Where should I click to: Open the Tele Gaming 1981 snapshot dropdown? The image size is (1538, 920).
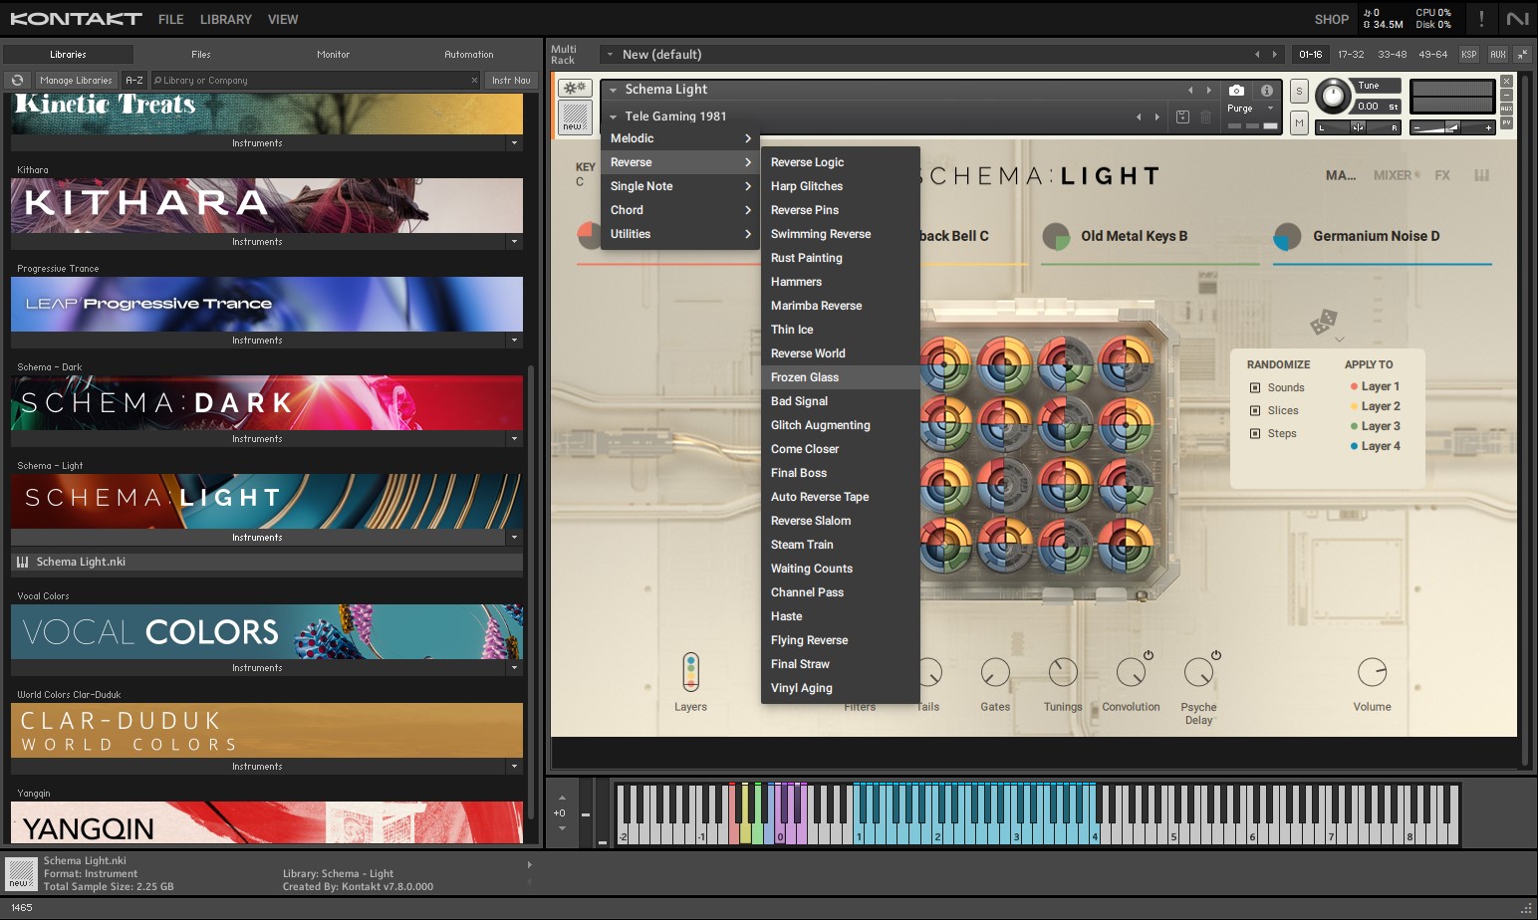tap(614, 116)
